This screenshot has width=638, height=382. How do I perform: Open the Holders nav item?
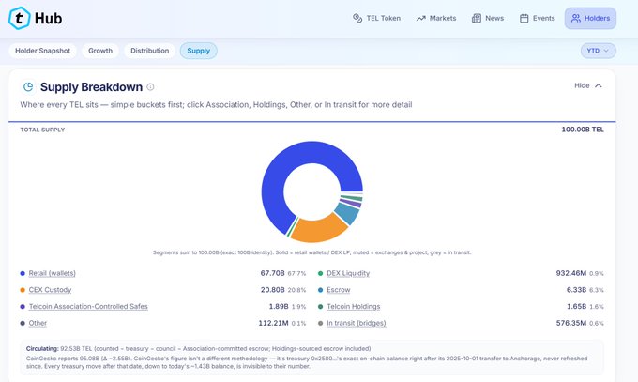point(590,18)
